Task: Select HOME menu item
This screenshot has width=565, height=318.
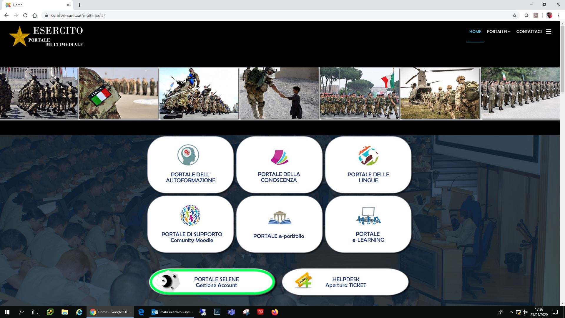Action: [475, 32]
